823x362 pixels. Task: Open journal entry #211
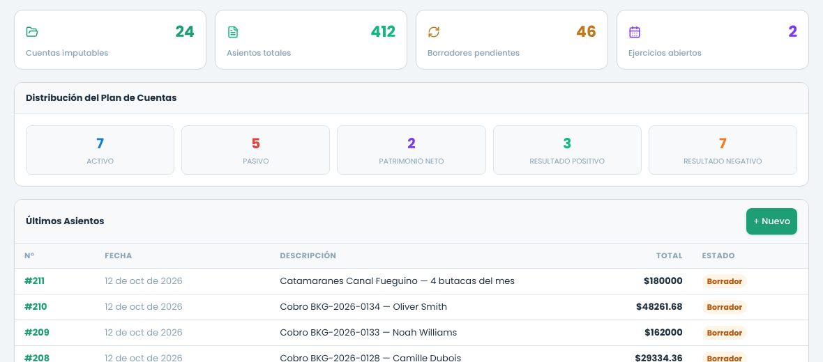(35, 281)
